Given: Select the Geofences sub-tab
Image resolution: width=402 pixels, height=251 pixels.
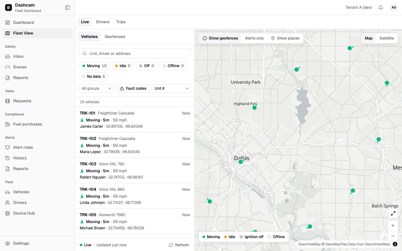Looking at the screenshot, I should [115, 37].
